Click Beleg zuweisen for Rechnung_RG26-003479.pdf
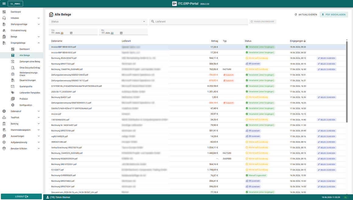 tap(327, 58)
